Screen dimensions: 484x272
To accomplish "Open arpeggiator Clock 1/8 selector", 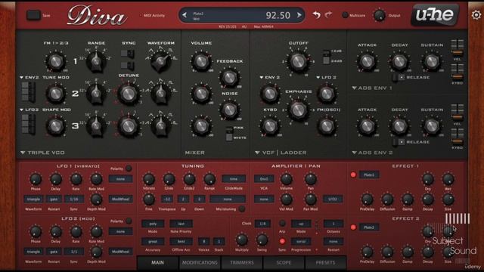I will [x=262, y=224].
